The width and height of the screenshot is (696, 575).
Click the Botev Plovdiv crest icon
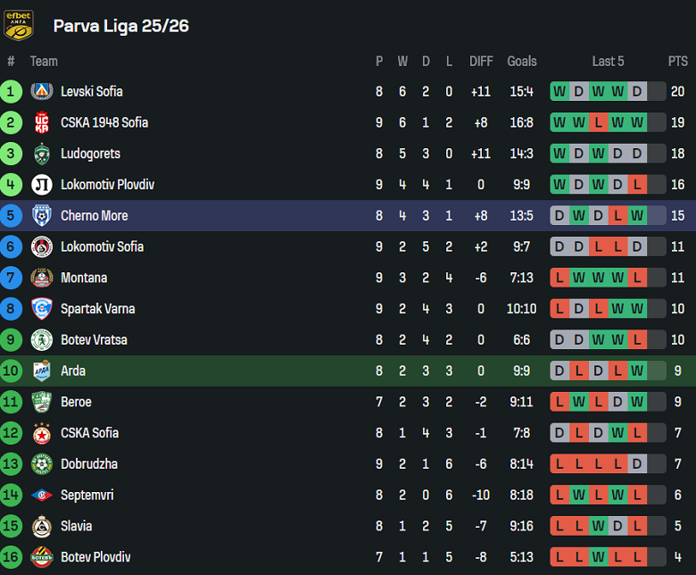tap(41, 557)
